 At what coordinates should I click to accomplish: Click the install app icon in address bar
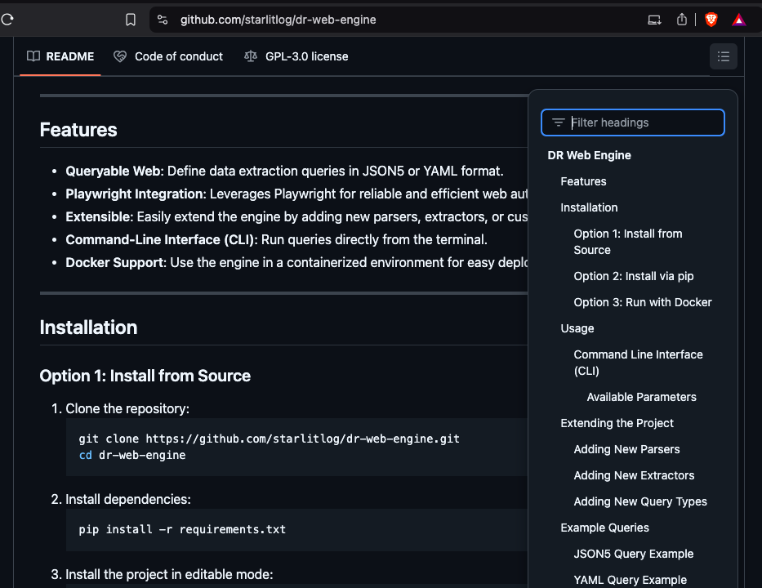pos(654,20)
